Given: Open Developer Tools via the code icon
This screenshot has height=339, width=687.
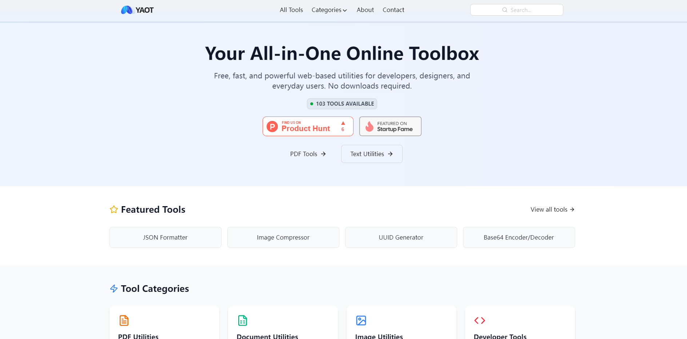Looking at the screenshot, I should tap(479, 320).
